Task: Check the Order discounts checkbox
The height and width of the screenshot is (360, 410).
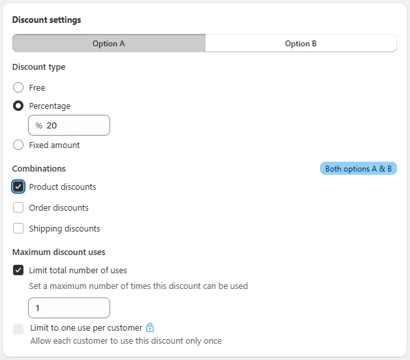Action: [18, 207]
